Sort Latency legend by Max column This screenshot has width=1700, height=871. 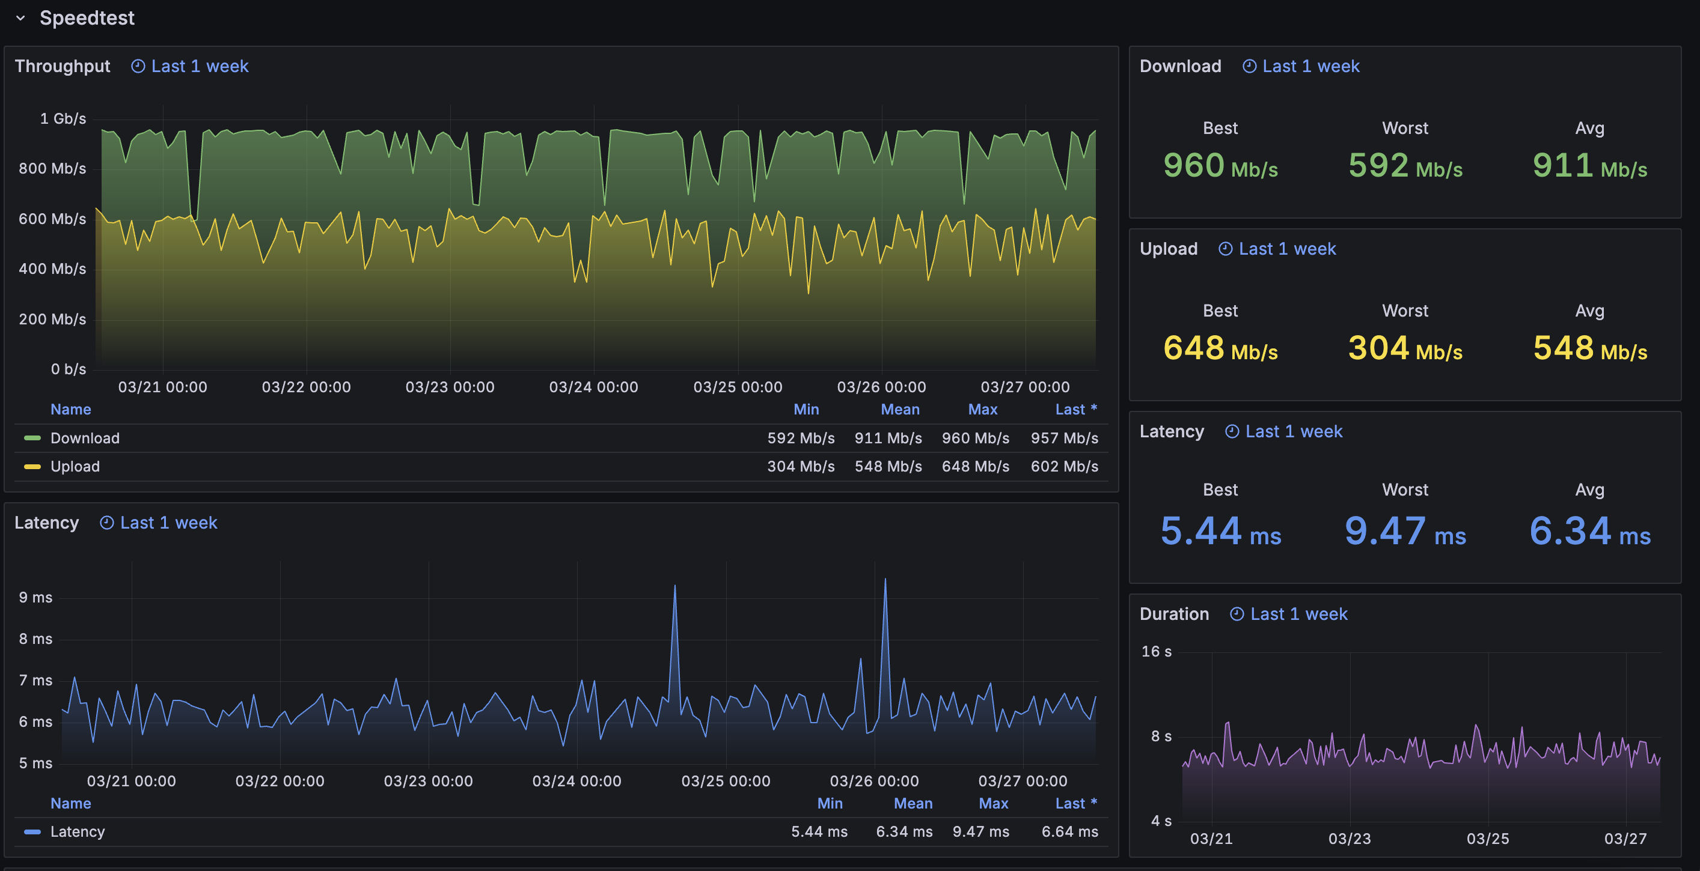[994, 804]
